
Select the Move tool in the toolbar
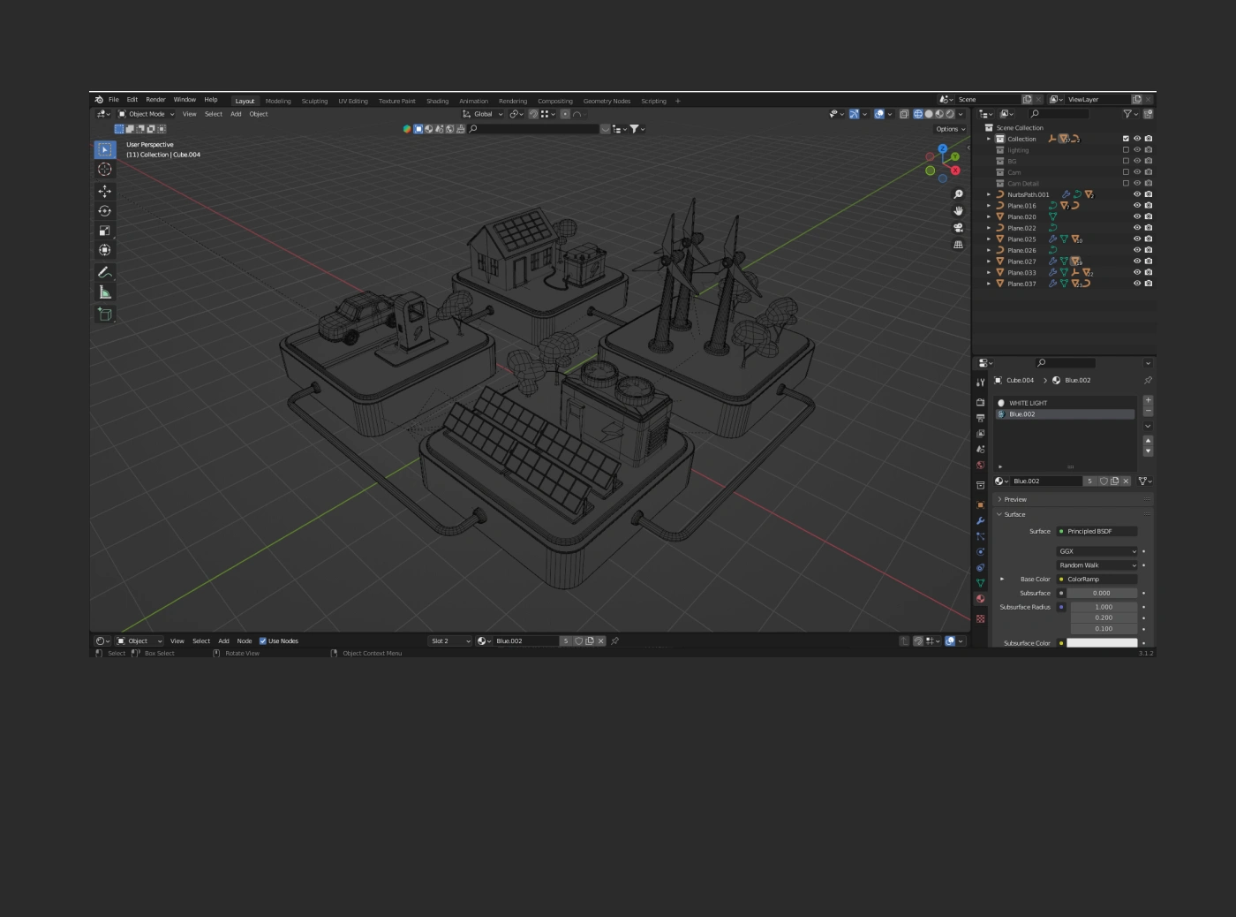coord(105,191)
